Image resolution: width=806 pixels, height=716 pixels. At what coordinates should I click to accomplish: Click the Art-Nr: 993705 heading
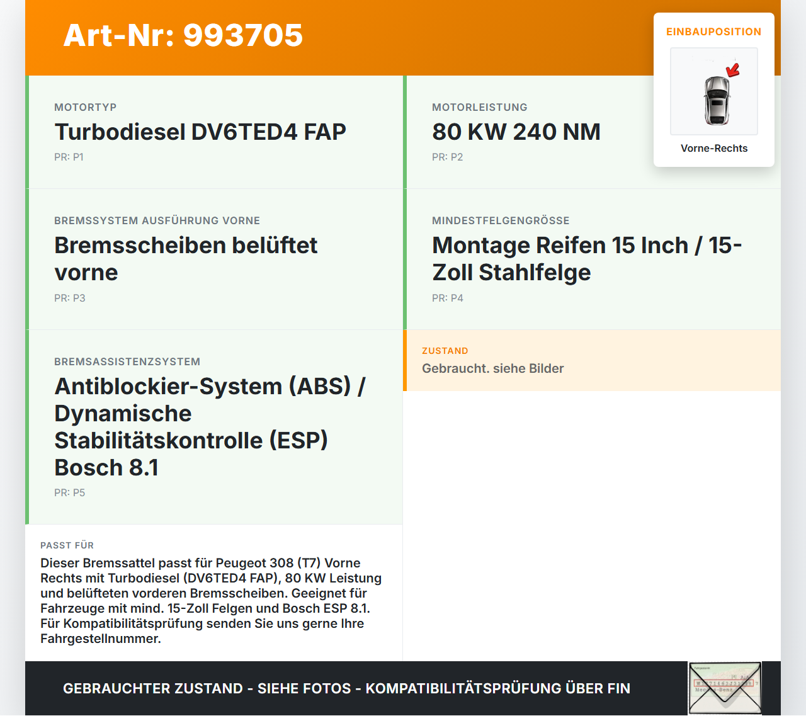[183, 35]
